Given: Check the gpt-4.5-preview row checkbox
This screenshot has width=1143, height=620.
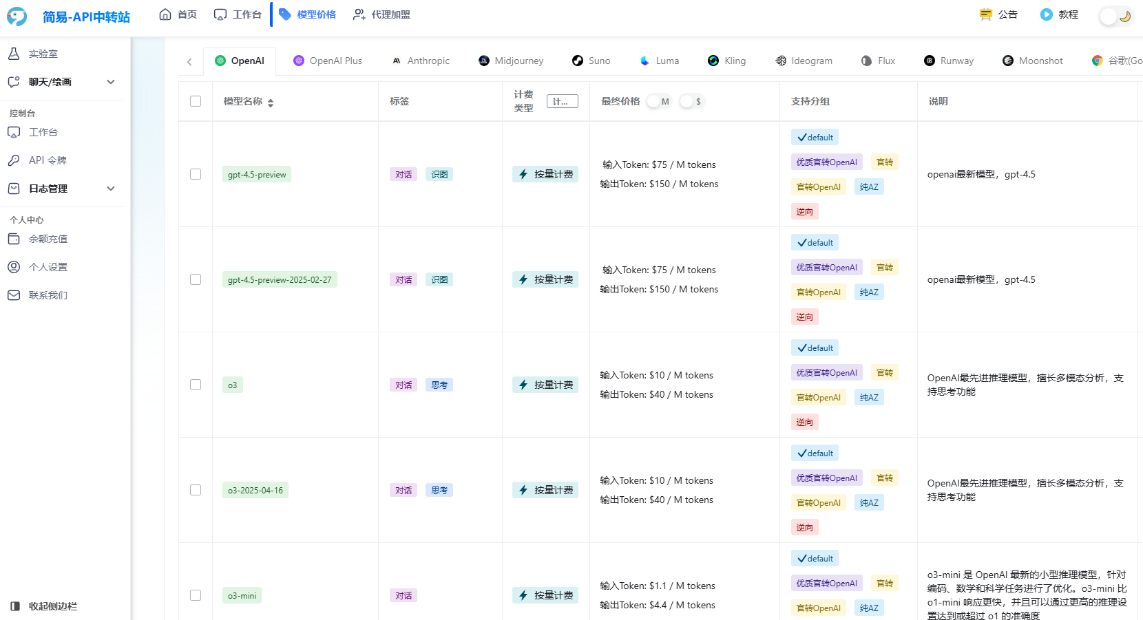Looking at the screenshot, I should pos(196,174).
